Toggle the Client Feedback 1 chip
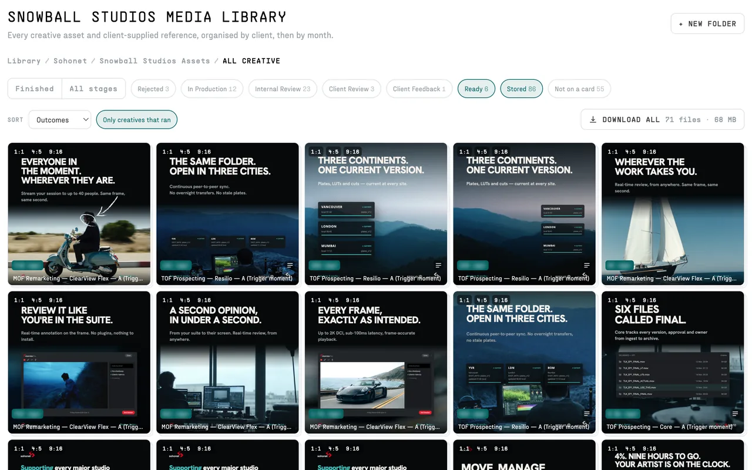Viewport: 752px width, 470px height. tap(419, 89)
